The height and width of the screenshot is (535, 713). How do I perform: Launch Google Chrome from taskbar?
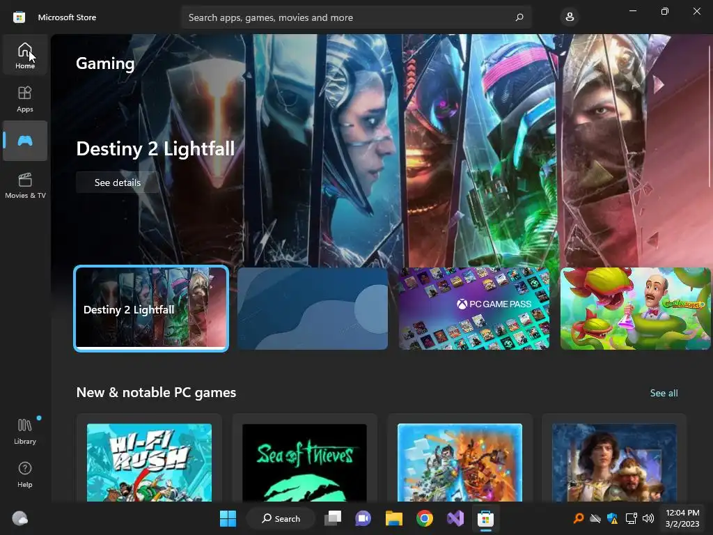click(425, 518)
